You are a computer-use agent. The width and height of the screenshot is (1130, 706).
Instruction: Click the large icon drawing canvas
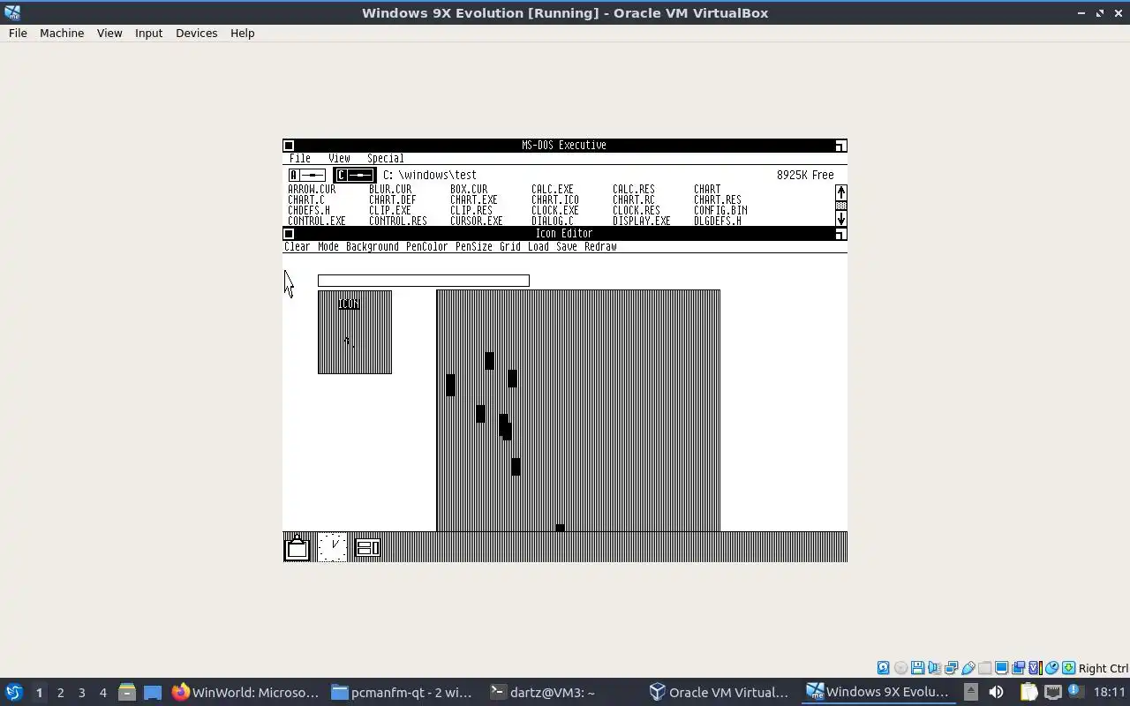(578, 410)
